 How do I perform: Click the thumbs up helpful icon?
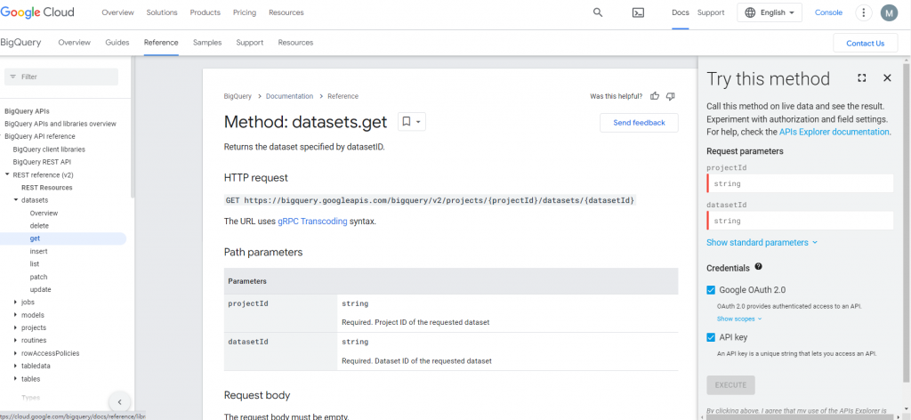pos(655,96)
